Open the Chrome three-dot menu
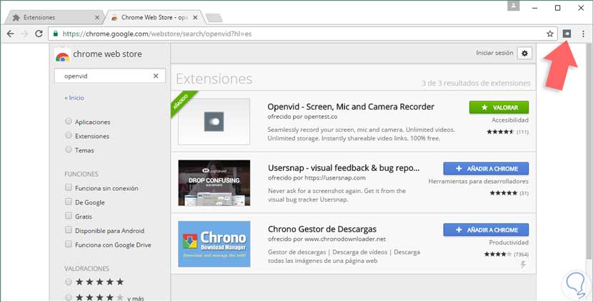This screenshot has width=593, height=302. (583, 34)
